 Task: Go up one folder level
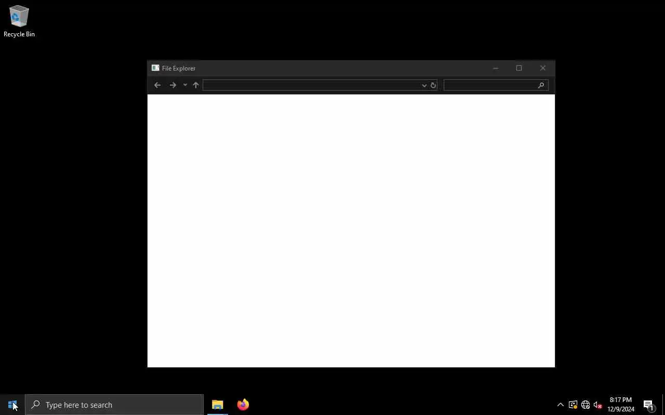tap(196, 85)
